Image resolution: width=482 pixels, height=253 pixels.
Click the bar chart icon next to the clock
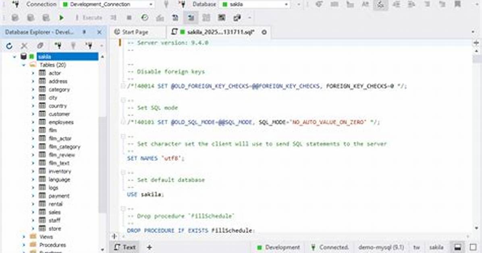click(160, 18)
